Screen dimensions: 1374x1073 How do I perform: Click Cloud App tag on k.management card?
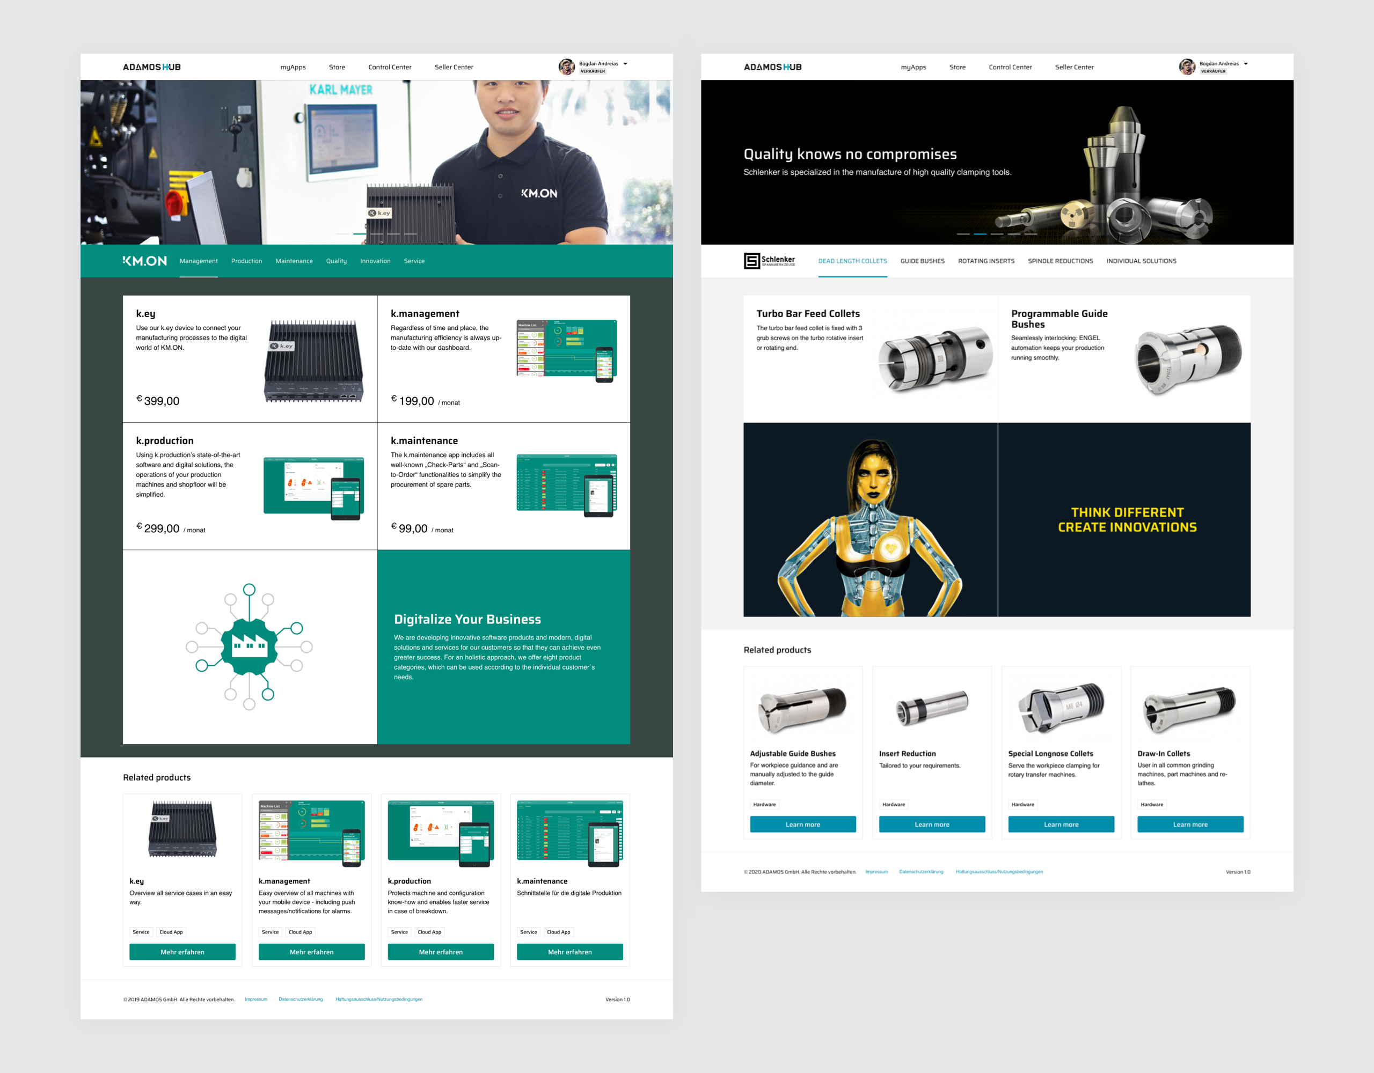point(300,931)
